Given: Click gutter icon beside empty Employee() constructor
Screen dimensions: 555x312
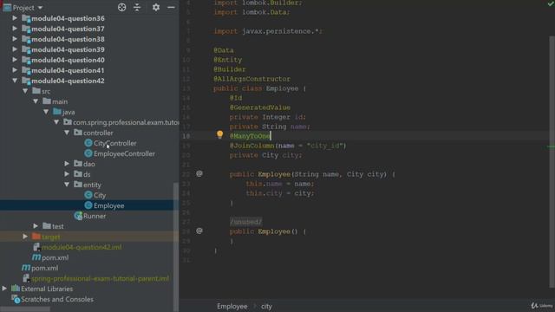Looking at the screenshot, I should (x=199, y=231).
